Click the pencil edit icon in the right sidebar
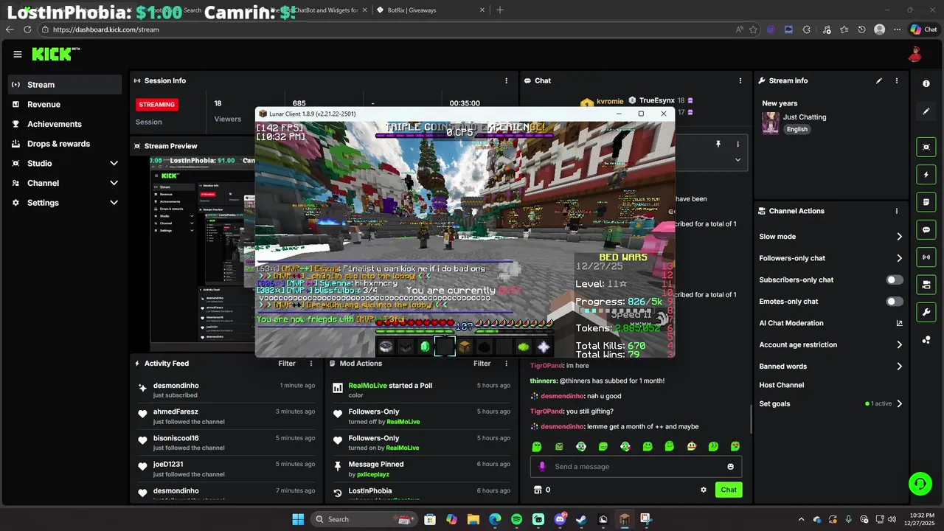 click(926, 111)
